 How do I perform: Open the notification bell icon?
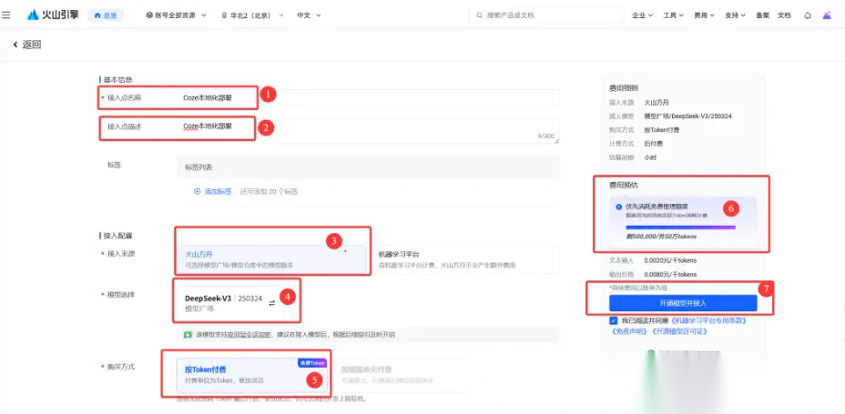pyautogui.click(x=808, y=15)
